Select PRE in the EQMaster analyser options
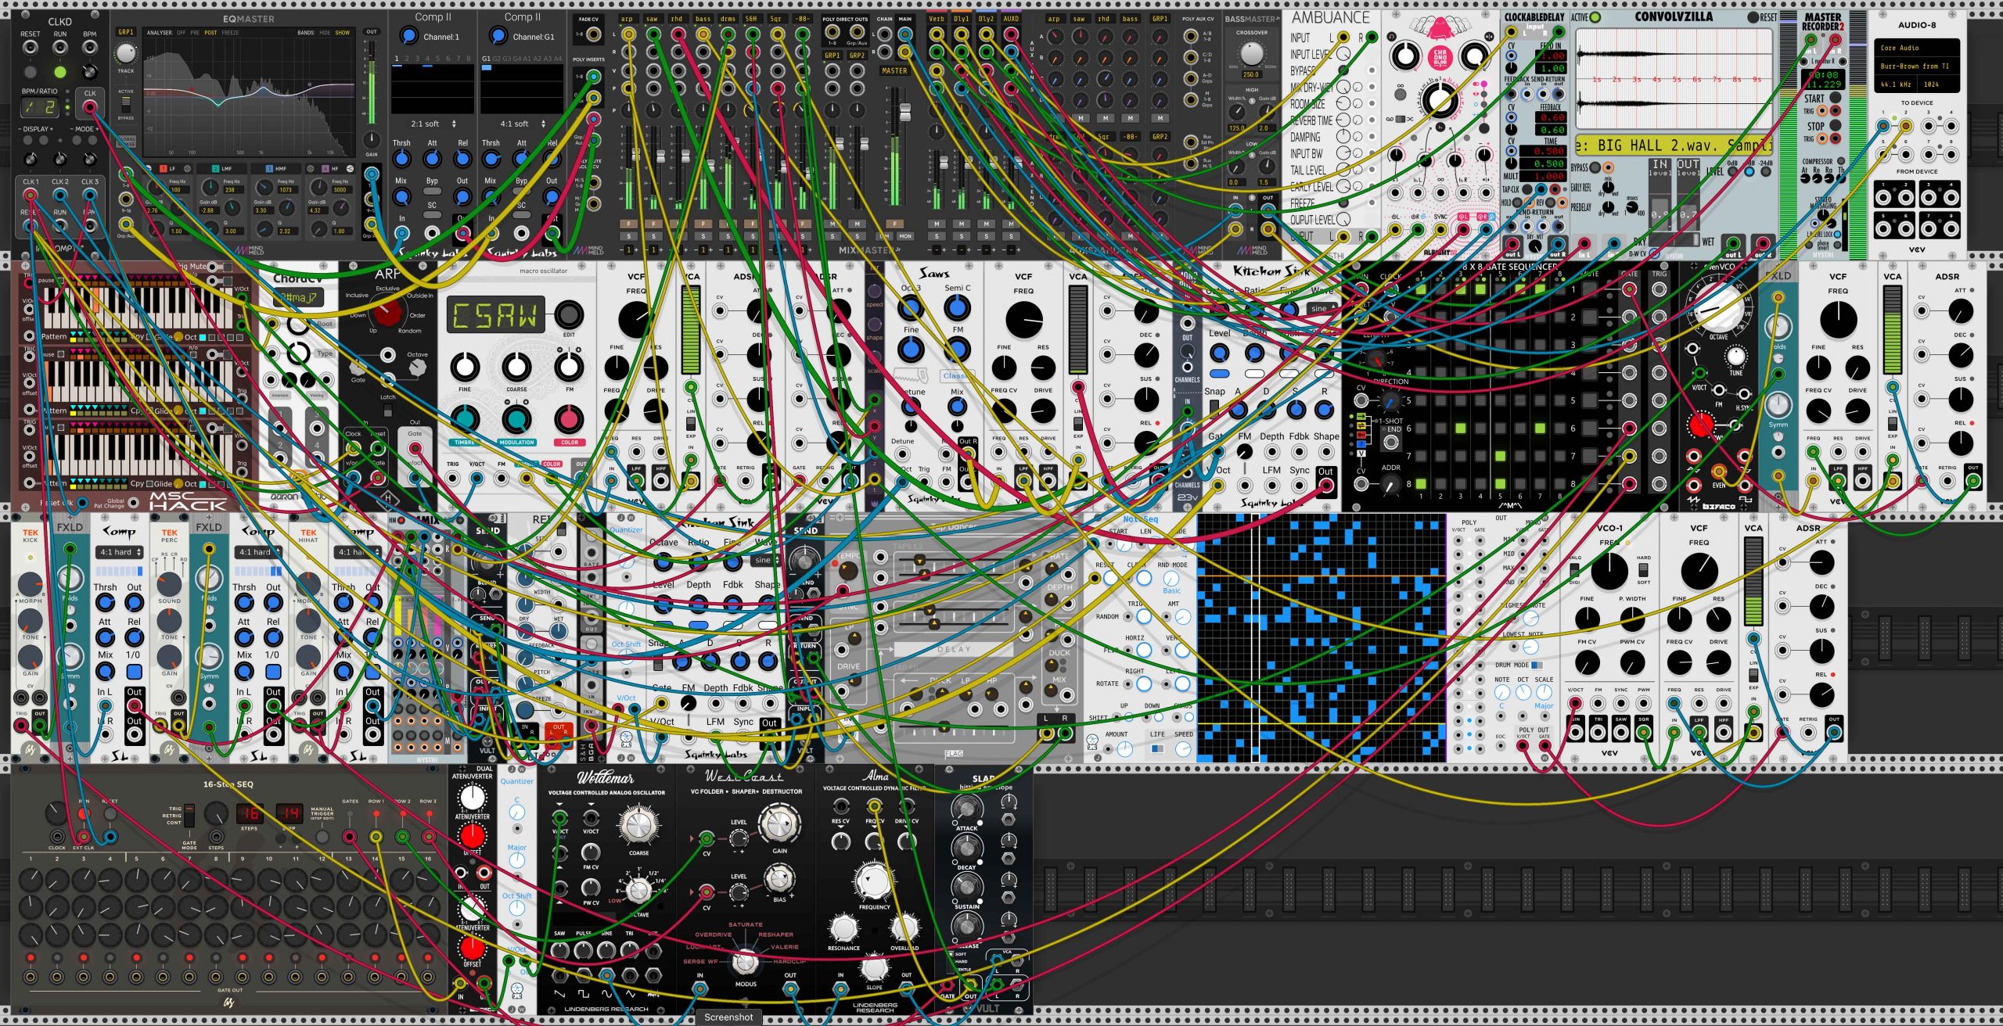This screenshot has width=2003, height=1026. click(x=196, y=33)
